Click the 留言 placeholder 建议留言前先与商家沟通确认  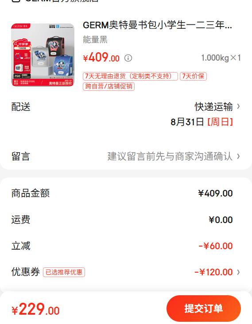click(x=170, y=156)
